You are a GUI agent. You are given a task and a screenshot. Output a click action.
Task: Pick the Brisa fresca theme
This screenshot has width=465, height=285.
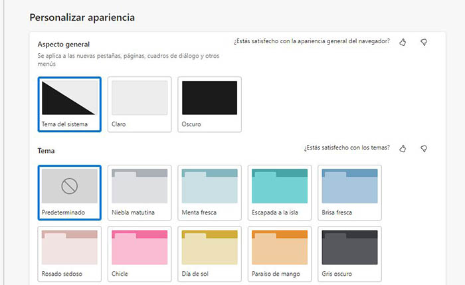pyautogui.click(x=350, y=192)
